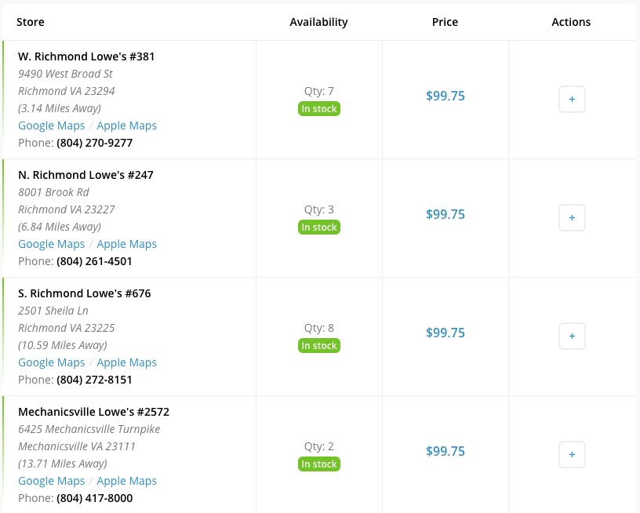
Task: Open Google Maps for W. Richmond Lowe's
Action: click(51, 126)
